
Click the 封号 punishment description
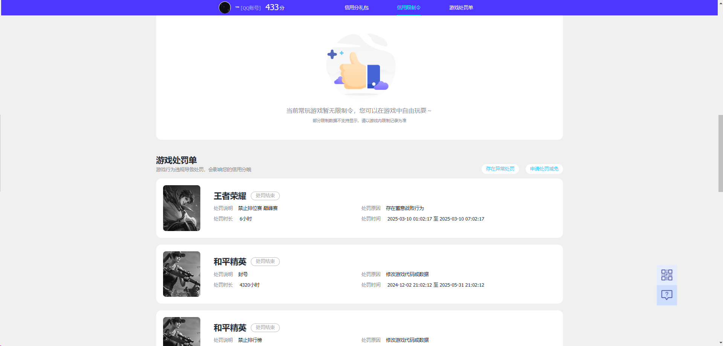(243, 274)
